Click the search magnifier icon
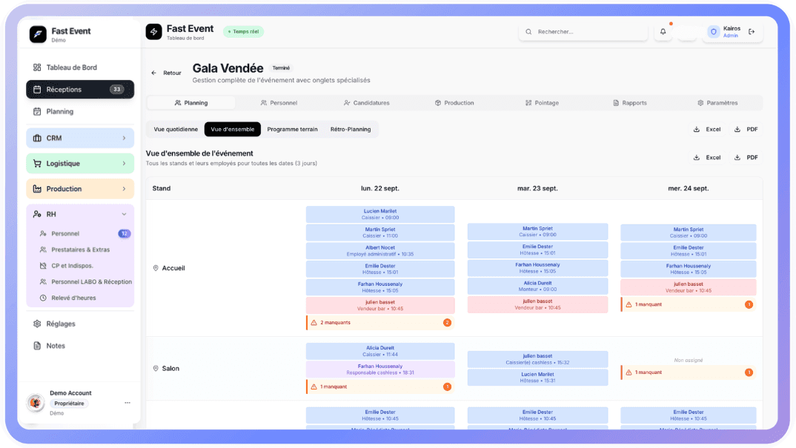This screenshot has width=796, height=448. click(x=528, y=31)
